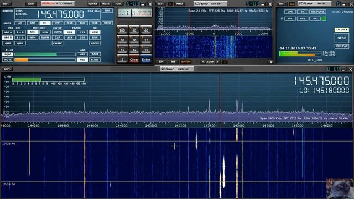The width and height of the screenshot is (354, 199).
Task: Tap the 17 band keypad button
Action: [x=146, y=39]
